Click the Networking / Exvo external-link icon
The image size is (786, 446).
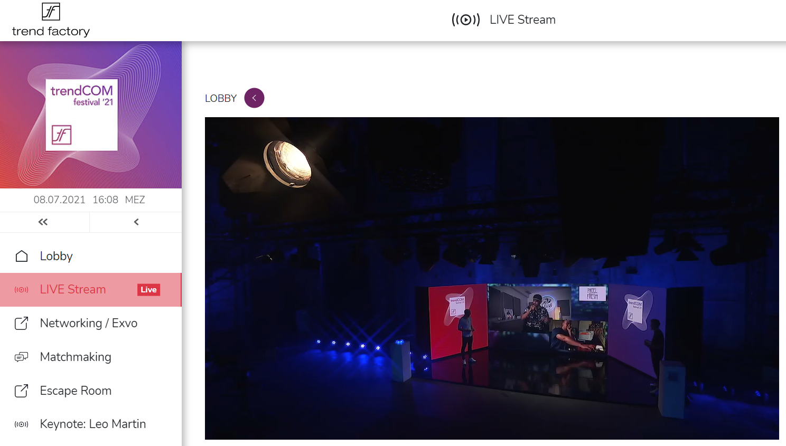tap(22, 323)
